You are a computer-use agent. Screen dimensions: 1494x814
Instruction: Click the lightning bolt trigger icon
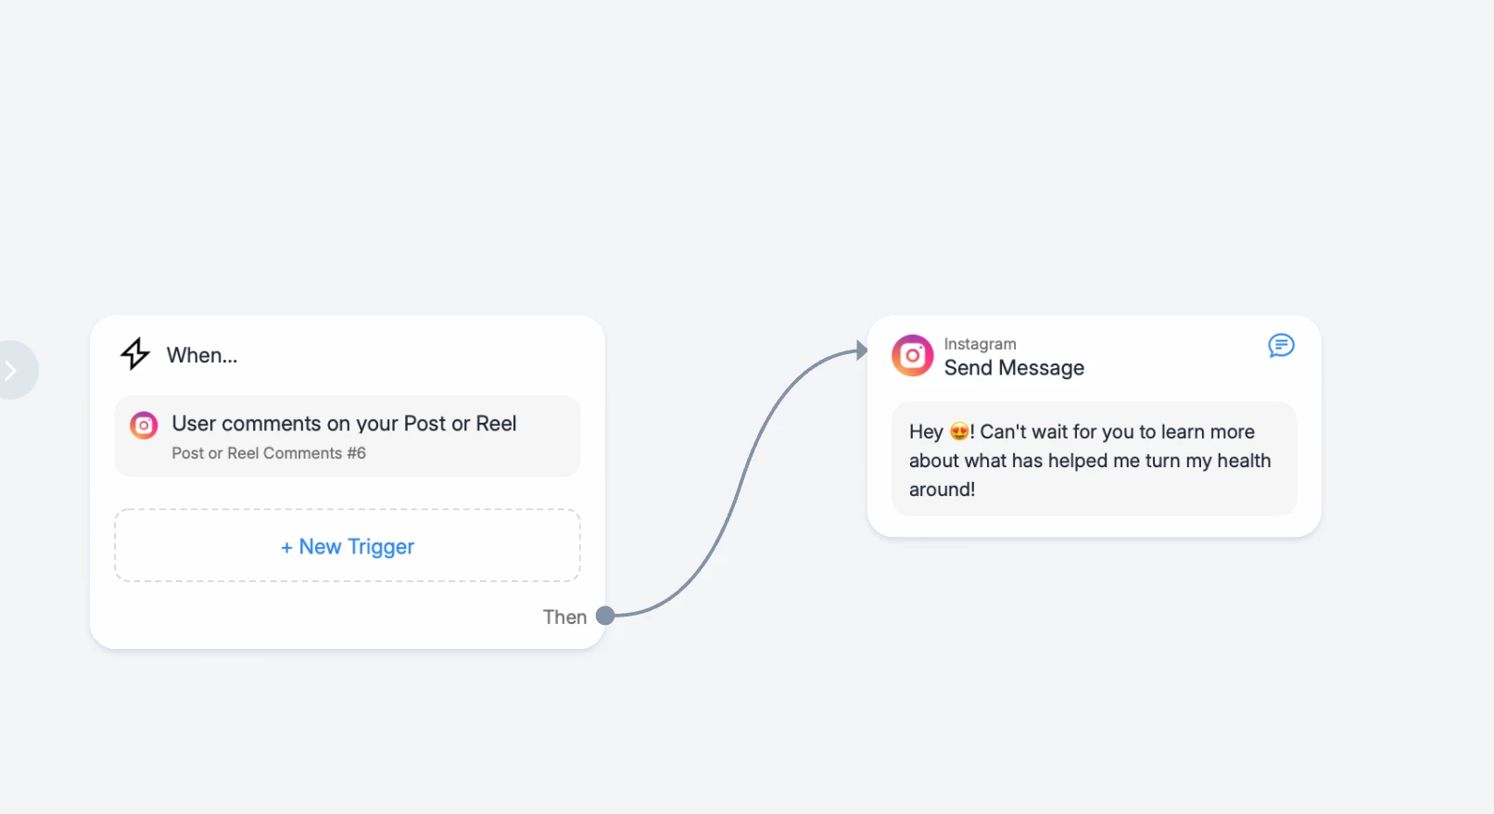pos(135,353)
